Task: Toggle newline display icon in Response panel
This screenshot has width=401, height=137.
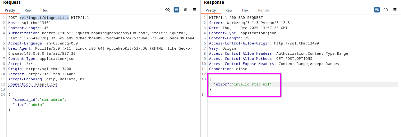Action: [386, 10]
